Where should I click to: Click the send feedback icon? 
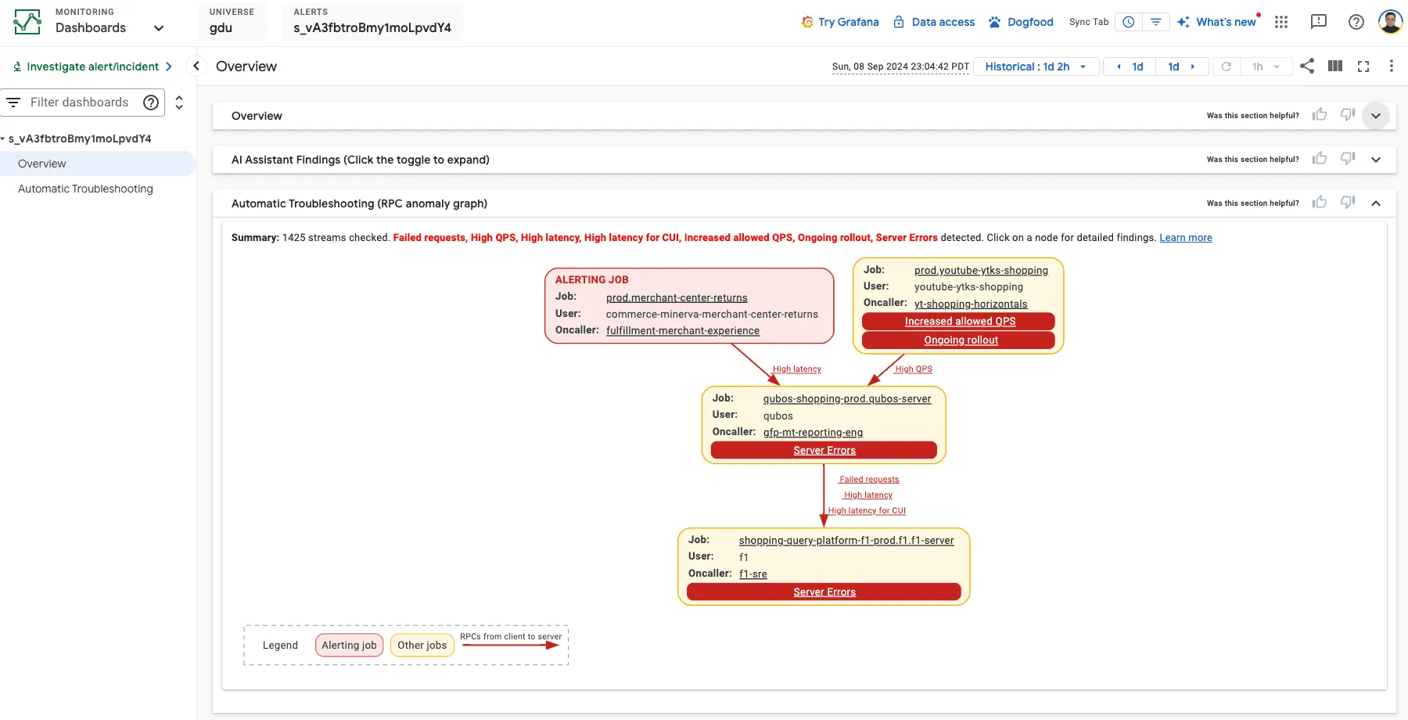pos(1319,22)
